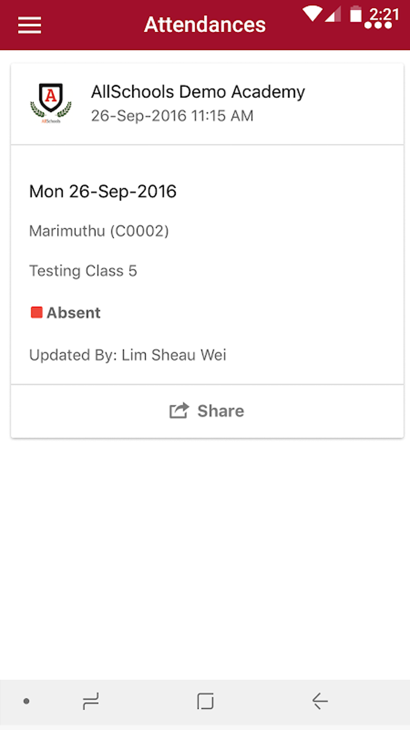Tap the Testing Class 5 label
The width and height of the screenshot is (410, 730).
point(83,271)
